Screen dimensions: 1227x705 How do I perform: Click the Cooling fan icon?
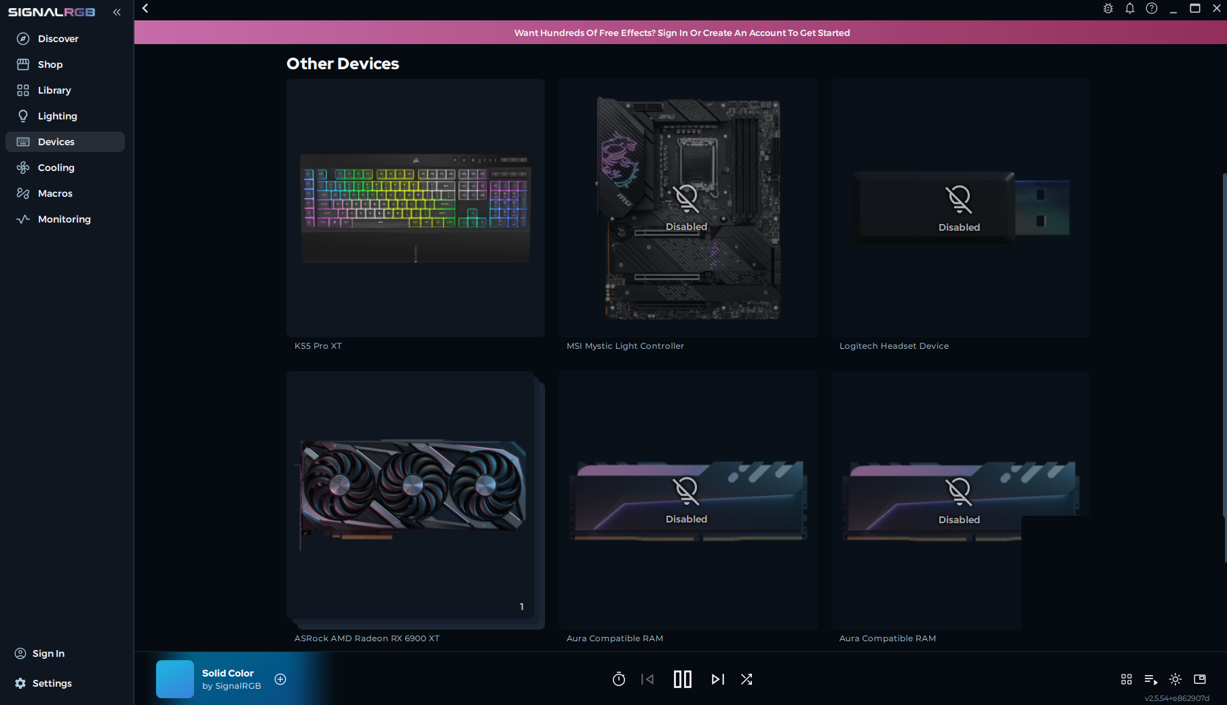coord(23,168)
